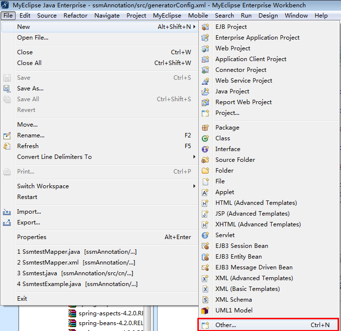The height and width of the screenshot is (331, 341).
Task: Choose XML (Basic Templates) entry
Action: click(269, 289)
